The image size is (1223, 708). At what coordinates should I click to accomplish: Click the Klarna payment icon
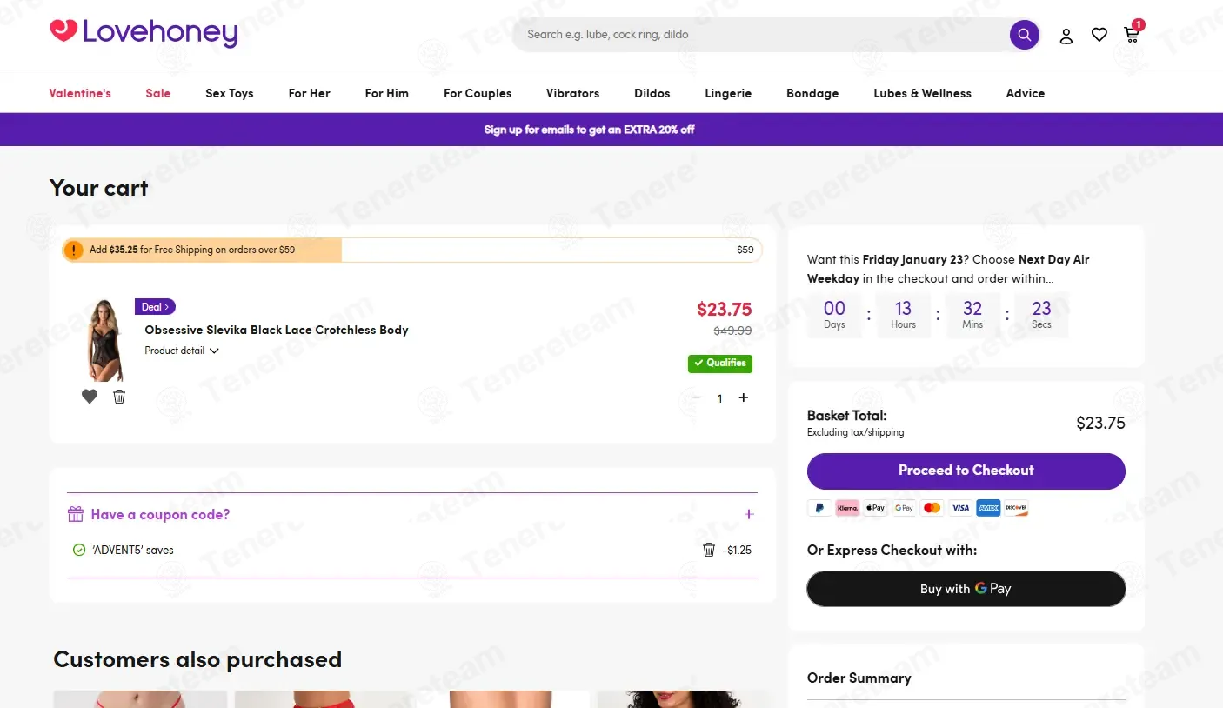coord(847,508)
